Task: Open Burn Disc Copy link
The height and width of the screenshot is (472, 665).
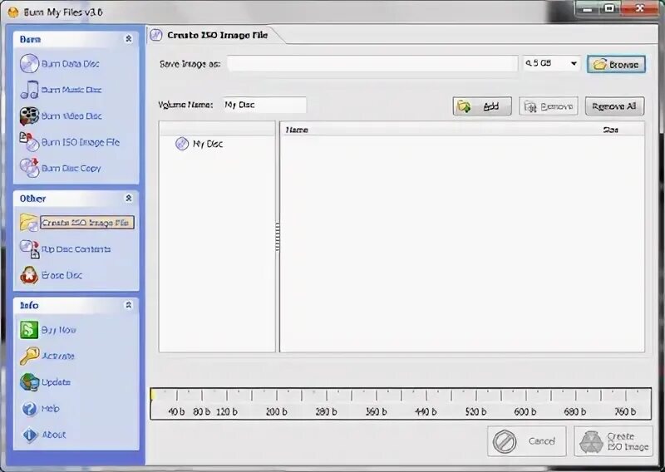Action: 71,169
